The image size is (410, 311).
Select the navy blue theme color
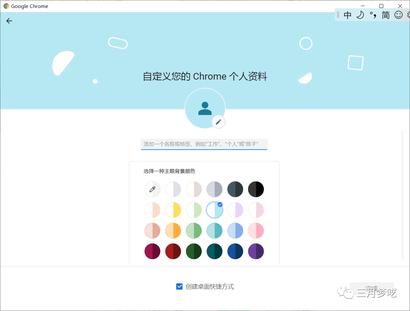235,251
